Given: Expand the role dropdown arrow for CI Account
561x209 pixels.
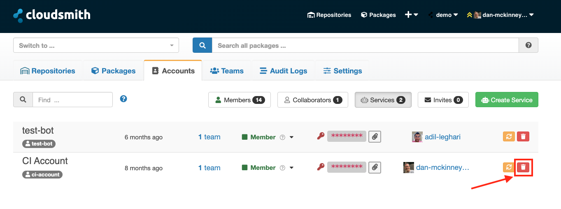Looking at the screenshot, I should point(291,168).
